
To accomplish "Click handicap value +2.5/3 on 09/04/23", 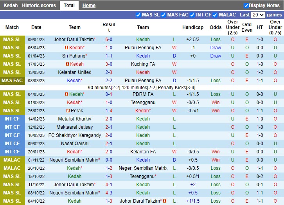I will pos(193,40).
